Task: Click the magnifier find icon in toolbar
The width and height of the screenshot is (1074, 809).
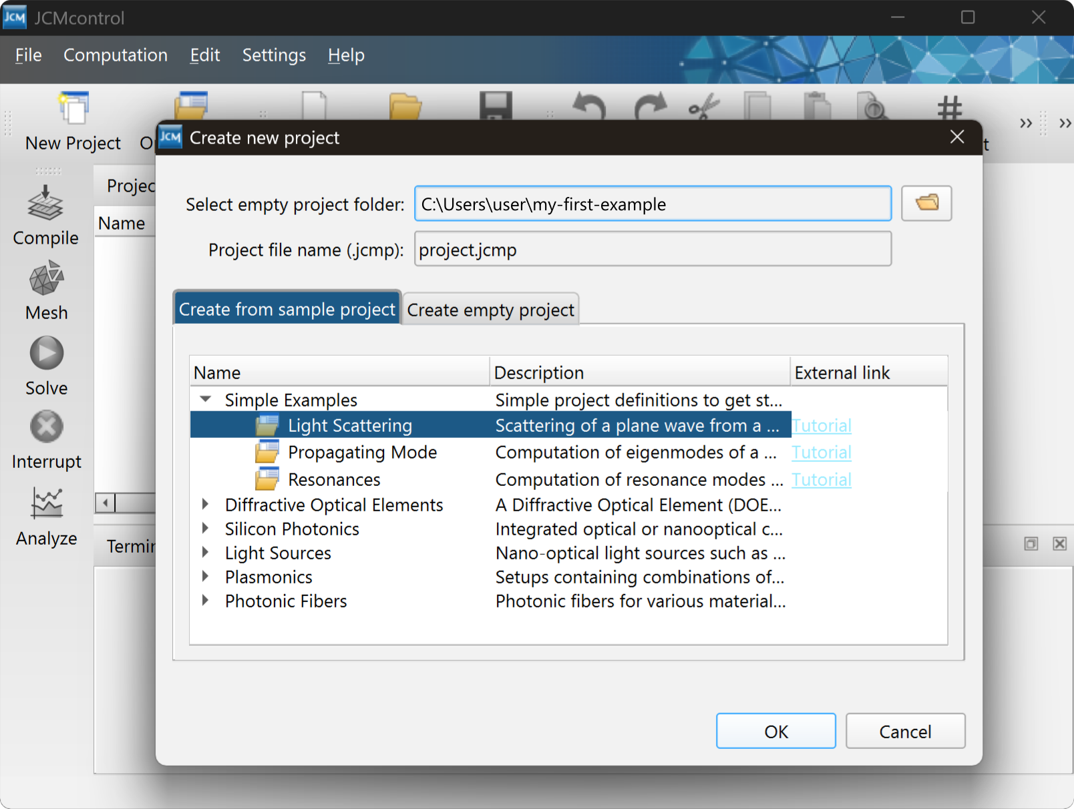Action: (874, 106)
